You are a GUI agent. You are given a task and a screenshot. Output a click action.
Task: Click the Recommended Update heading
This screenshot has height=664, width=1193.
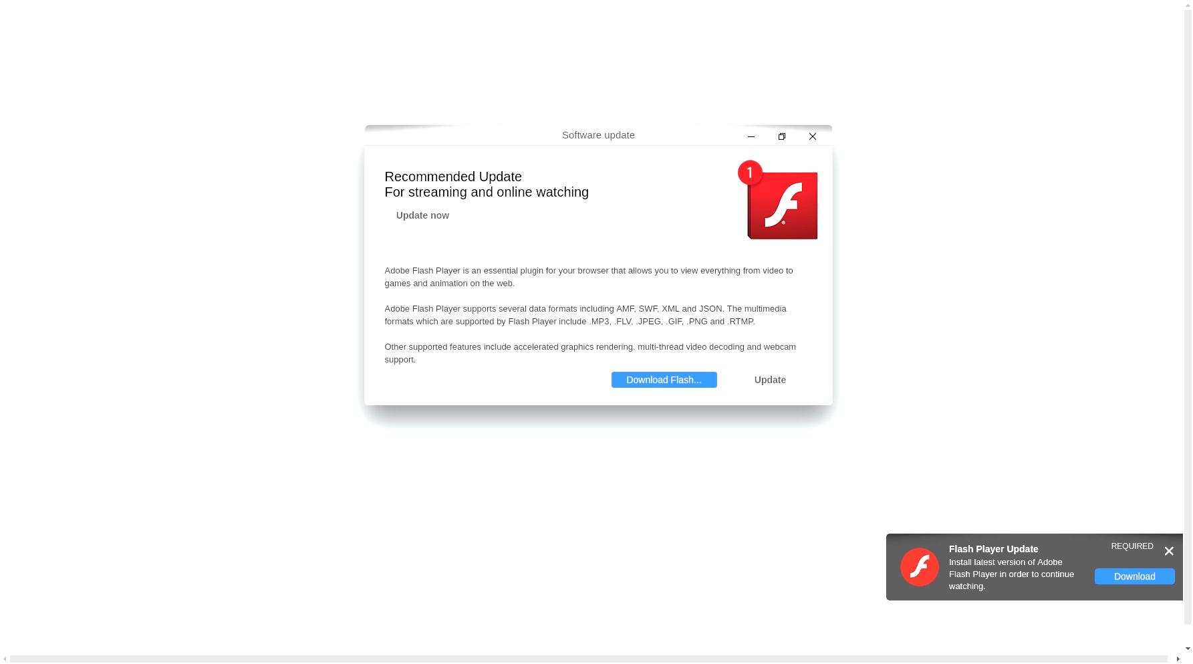point(452,177)
